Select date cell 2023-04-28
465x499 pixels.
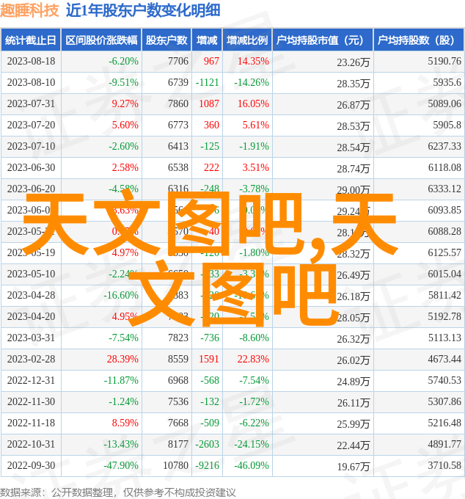click(x=31, y=296)
